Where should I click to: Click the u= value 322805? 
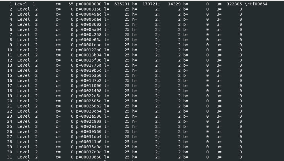point(234,4)
